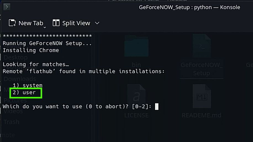The height and width of the screenshot is (142, 253).
Task: Click the Split View panes icon
Action: (56, 23)
